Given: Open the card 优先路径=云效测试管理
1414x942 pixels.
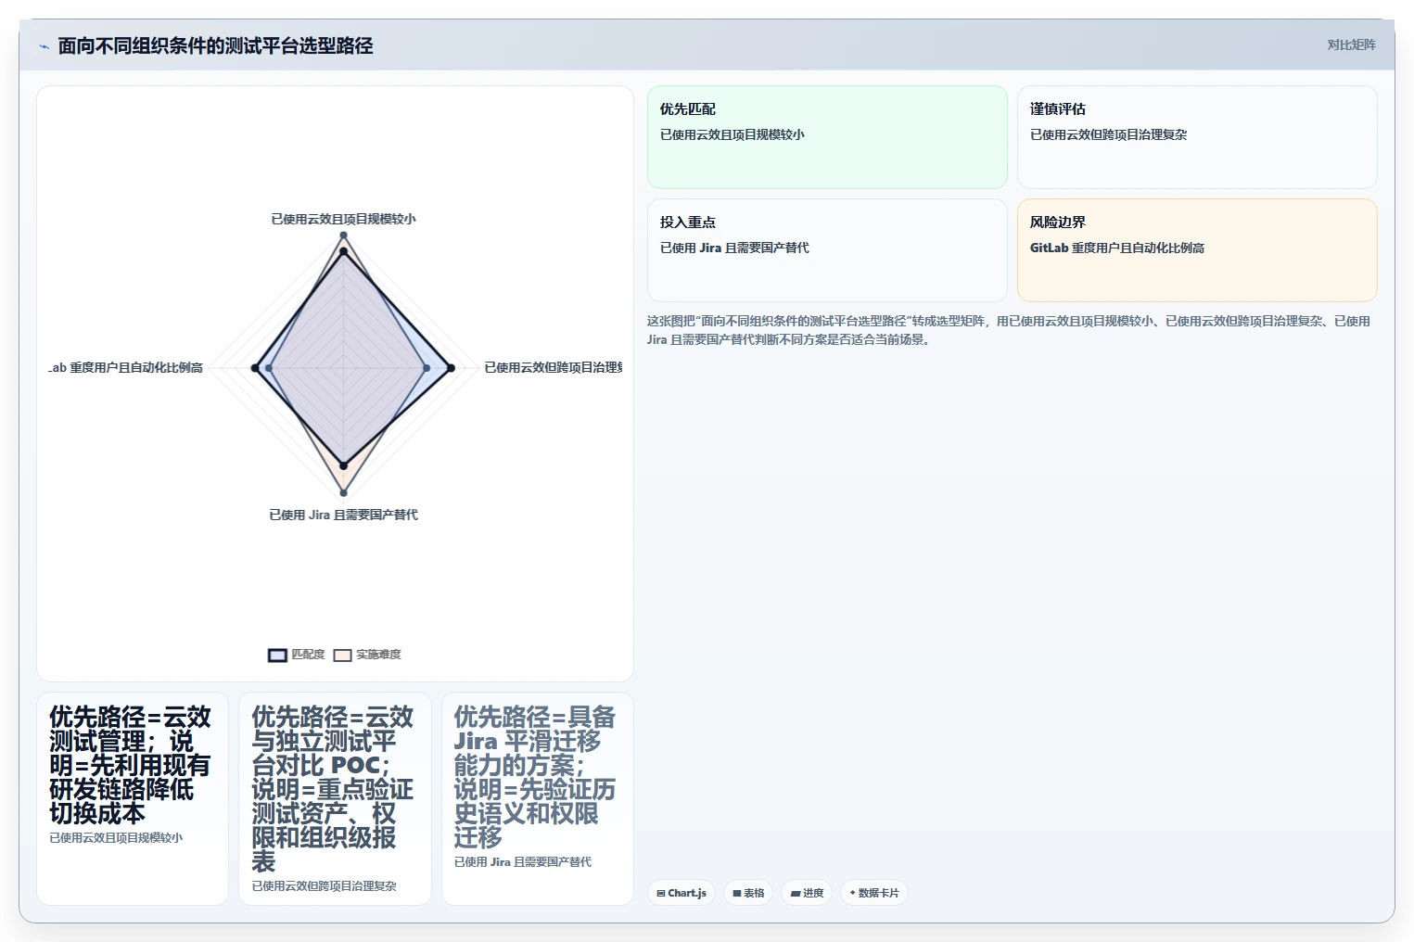Looking at the screenshot, I should (133, 798).
